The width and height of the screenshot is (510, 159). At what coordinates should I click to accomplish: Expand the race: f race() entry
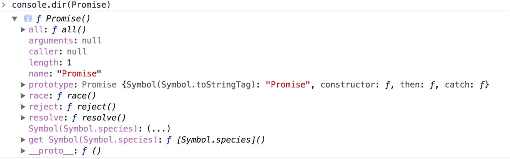point(23,96)
